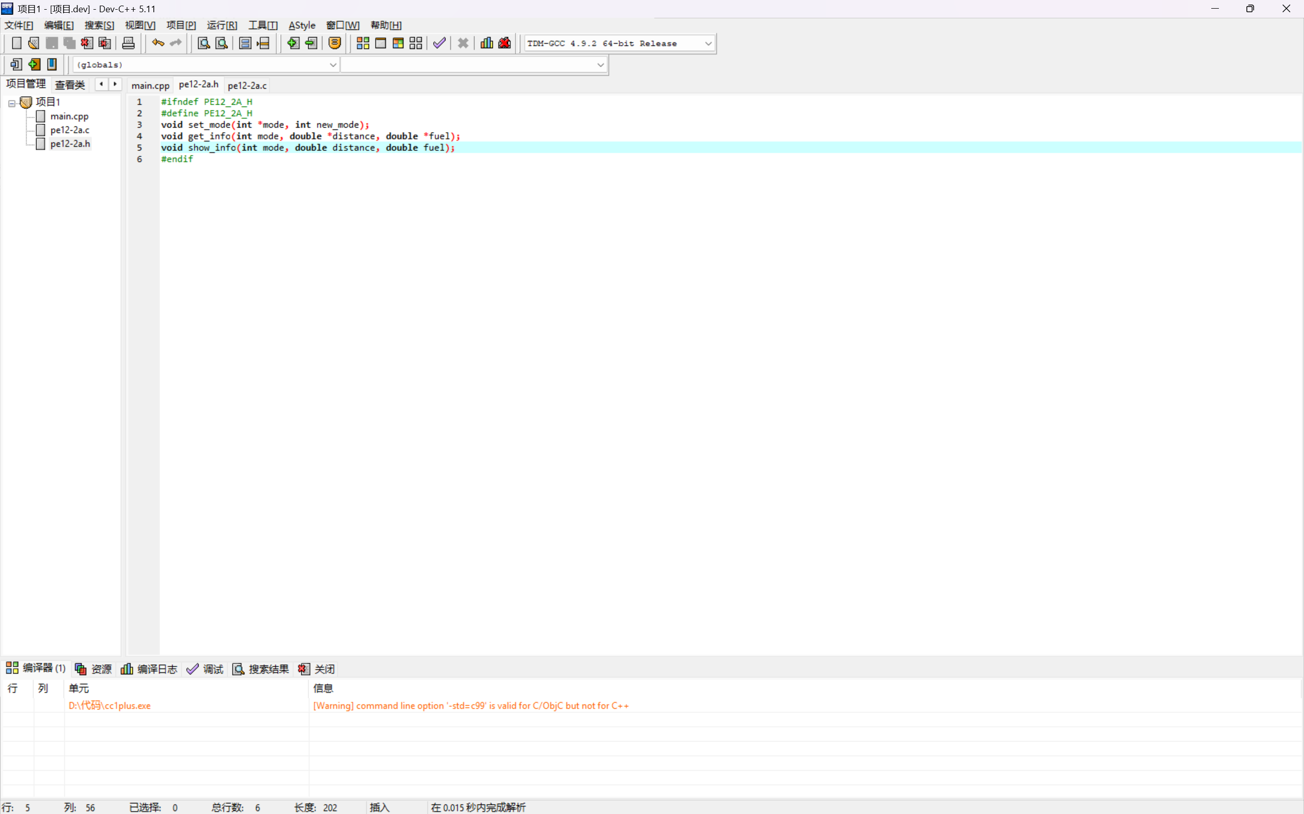This screenshot has width=1304, height=814.
Task: Switch to the pe12-2a.c editor tab
Action: click(x=247, y=86)
